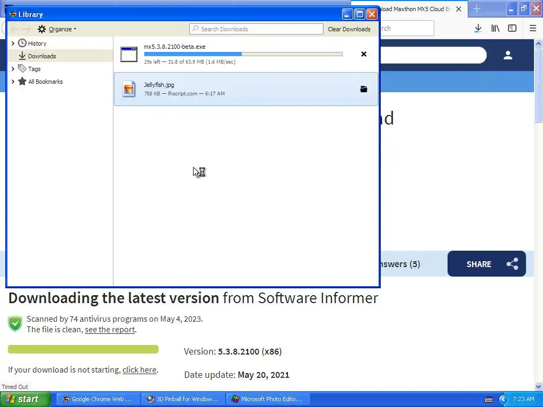Click the Firefox downloads toolbar icon
This screenshot has height=407, width=543.
click(x=478, y=29)
